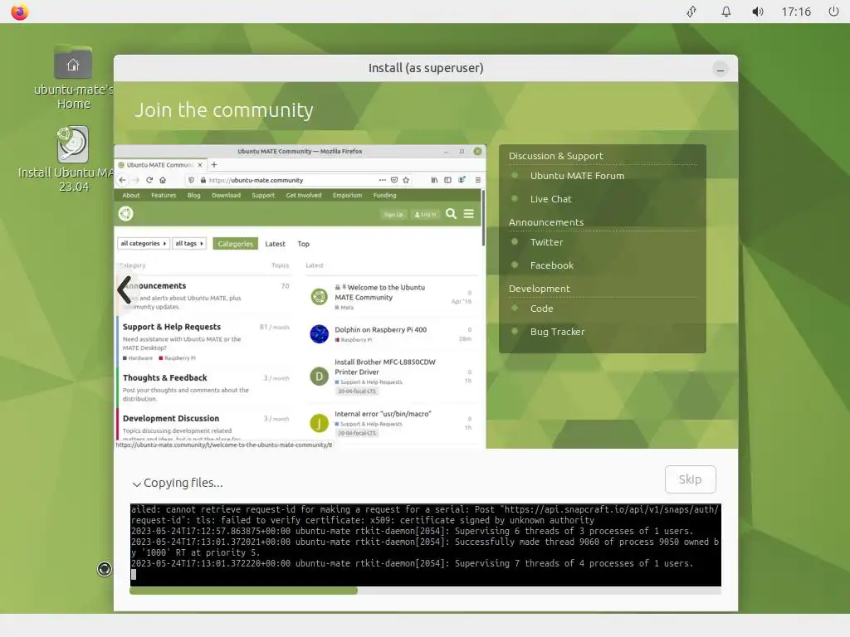
Task: Close the Ubuntu MATE Community tab in the slide
Action: pos(200,165)
